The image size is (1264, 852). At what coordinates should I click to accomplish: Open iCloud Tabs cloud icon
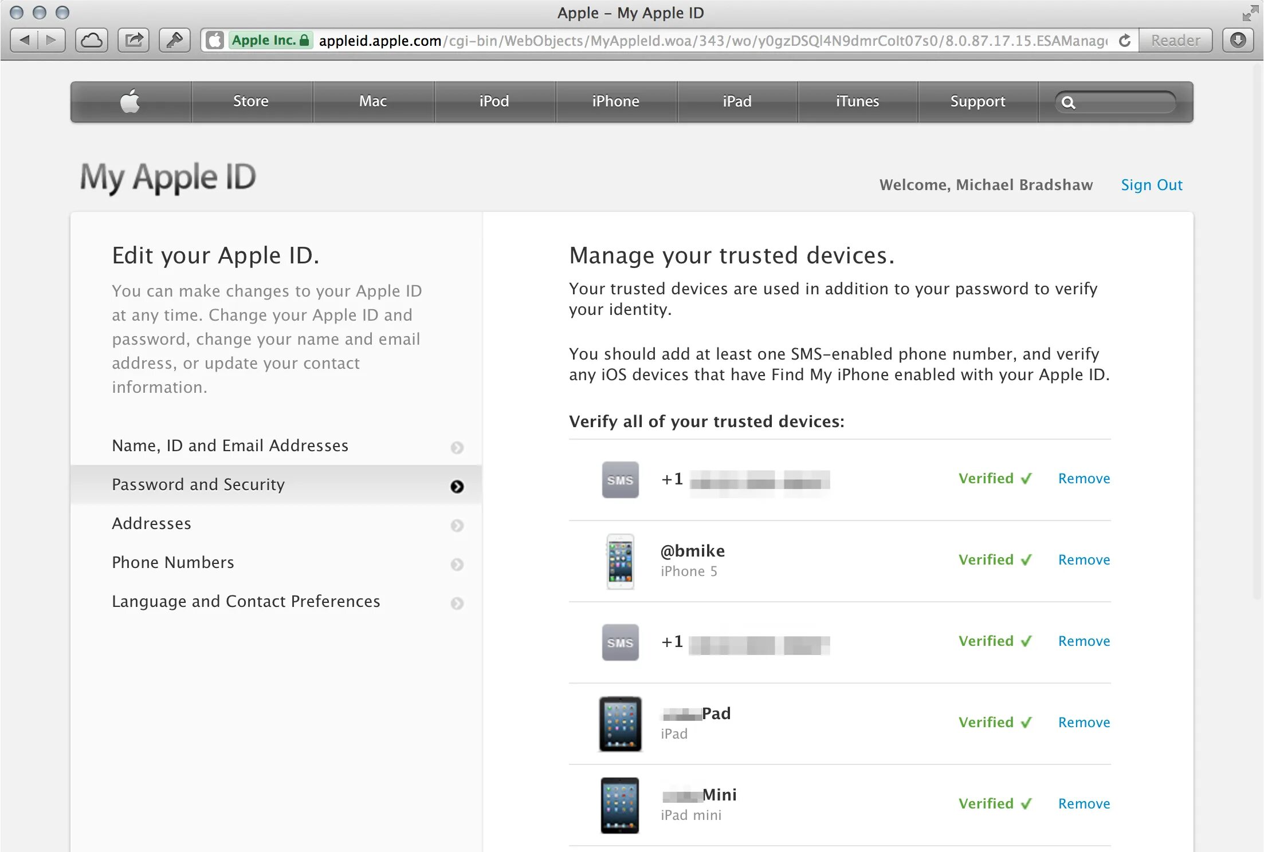coord(92,40)
